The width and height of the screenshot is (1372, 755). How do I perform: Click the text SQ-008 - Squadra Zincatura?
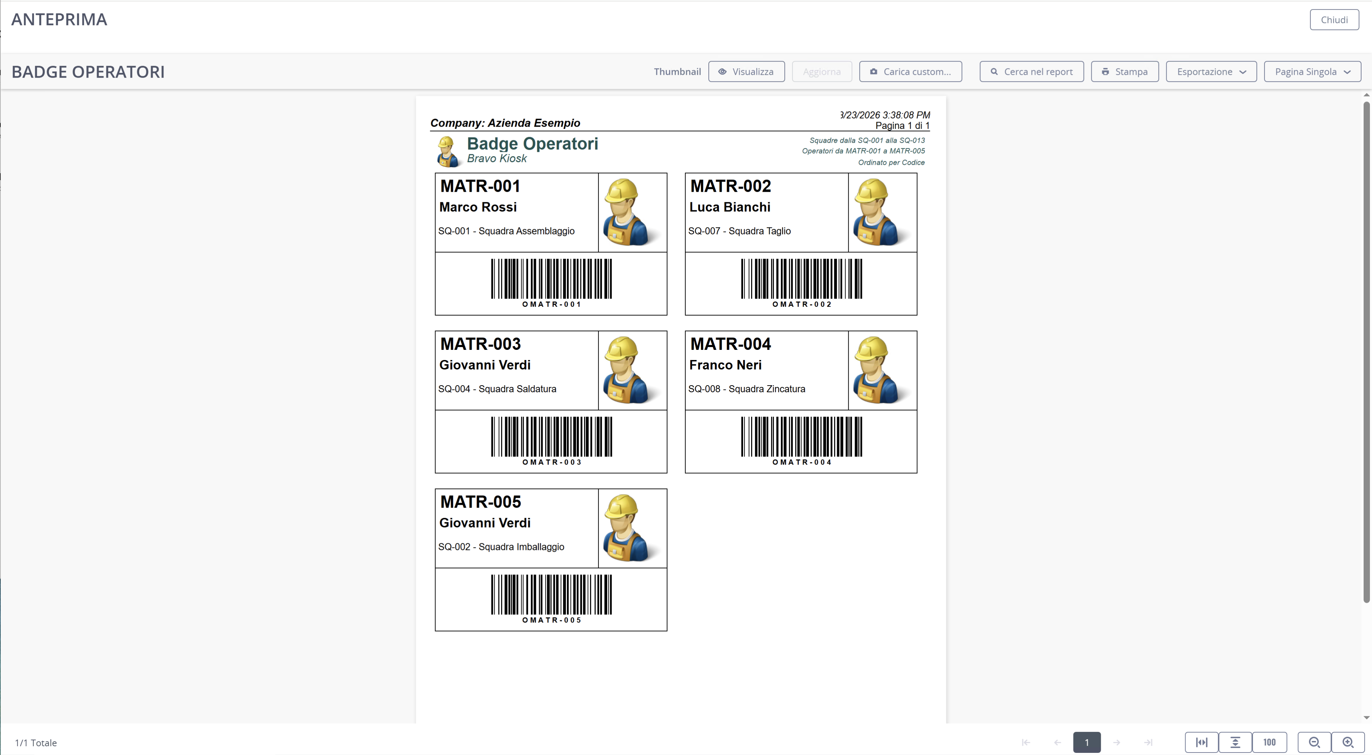tap(746, 389)
